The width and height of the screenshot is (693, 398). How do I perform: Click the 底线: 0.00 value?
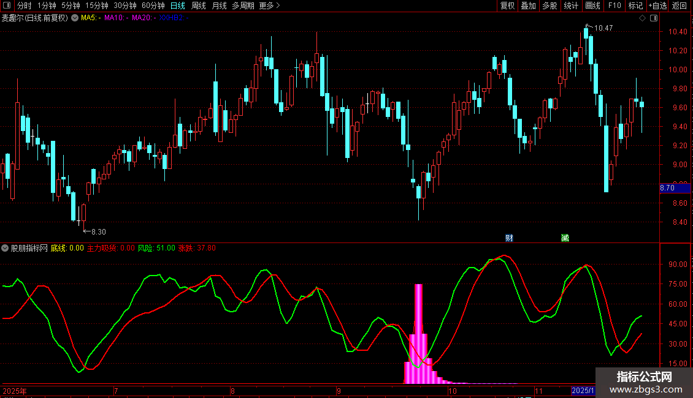(x=67, y=248)
